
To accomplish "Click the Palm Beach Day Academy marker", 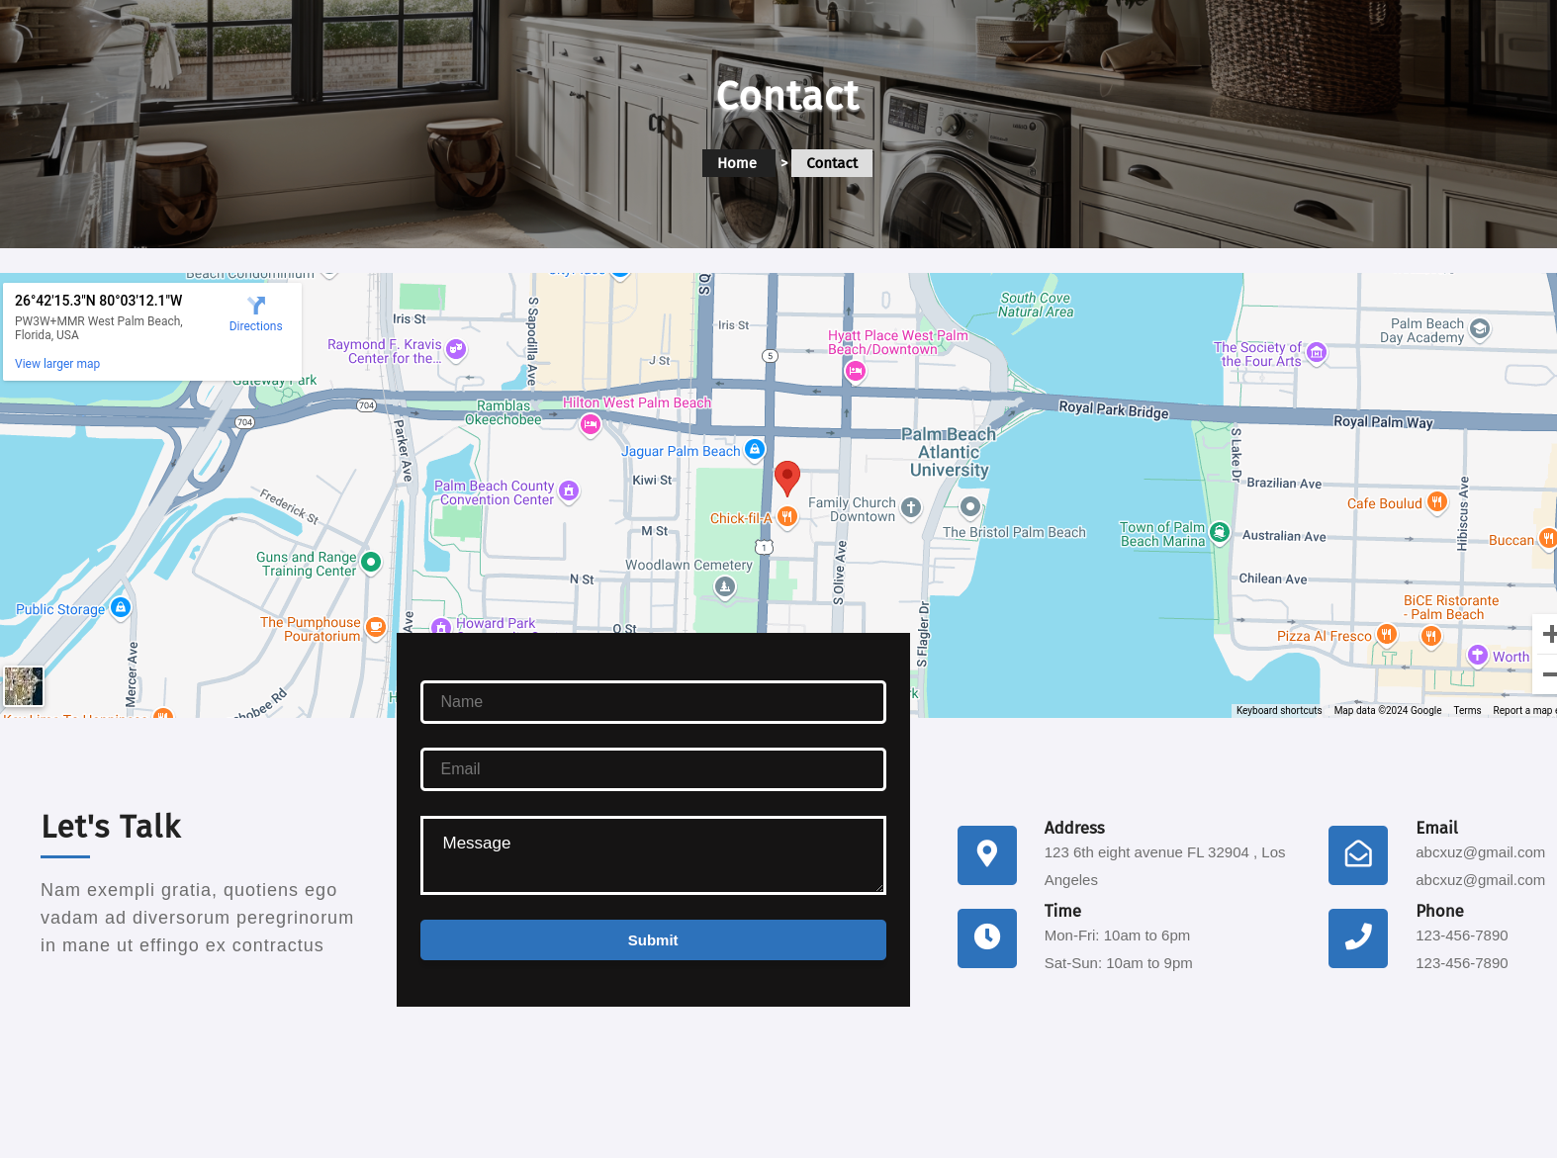I will [x=1480, y=329].
